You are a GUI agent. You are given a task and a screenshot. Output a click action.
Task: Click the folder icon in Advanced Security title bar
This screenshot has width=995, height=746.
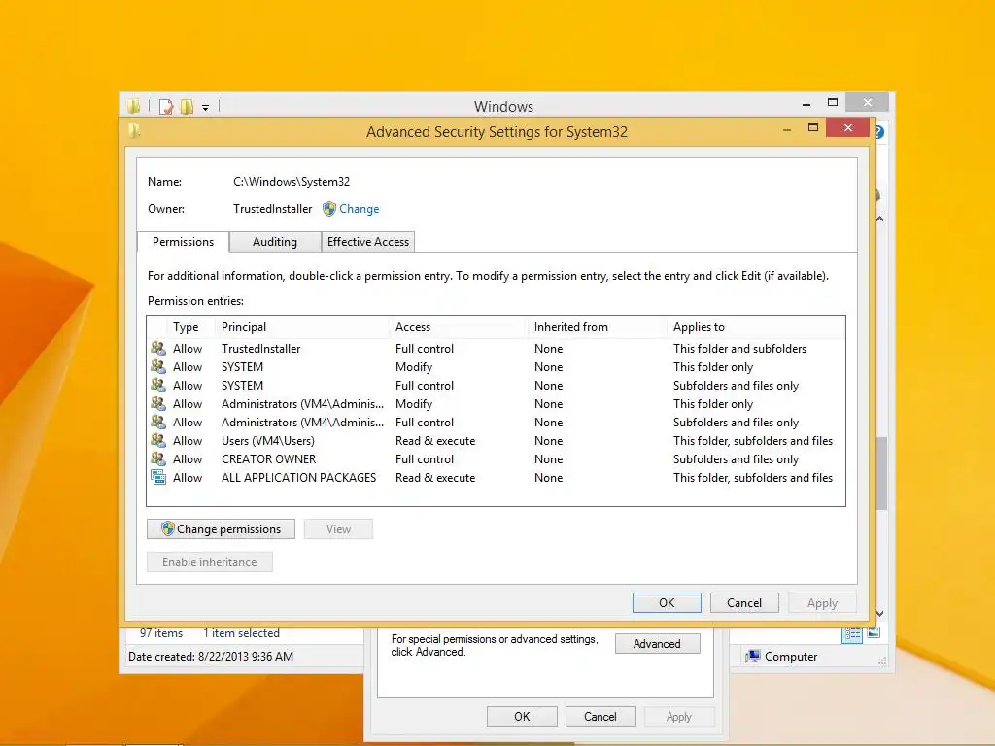coord(134,131)
